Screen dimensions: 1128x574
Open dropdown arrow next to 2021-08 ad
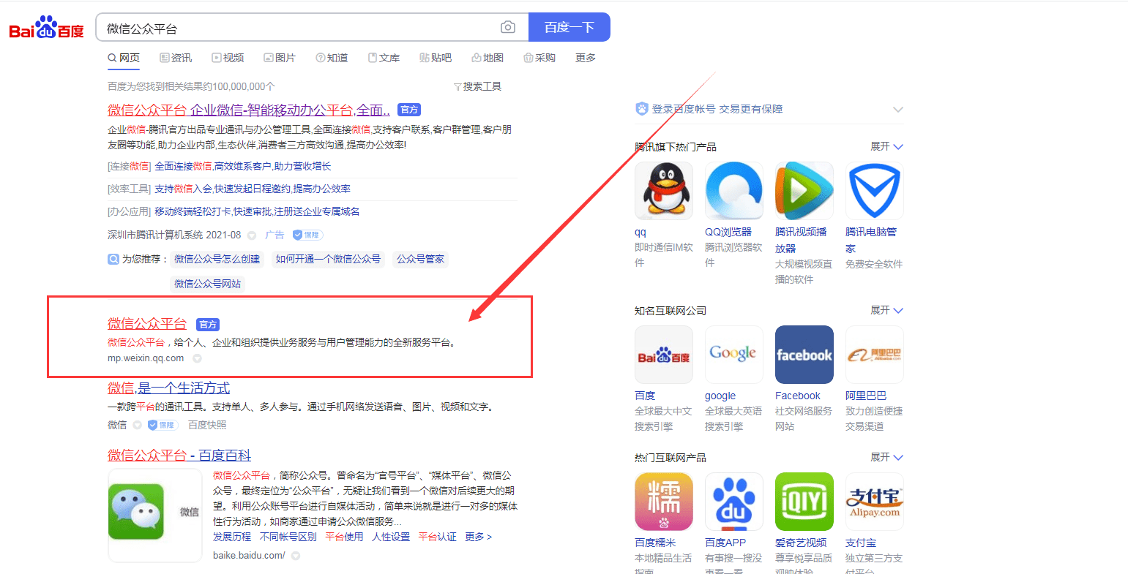[252, 235]
